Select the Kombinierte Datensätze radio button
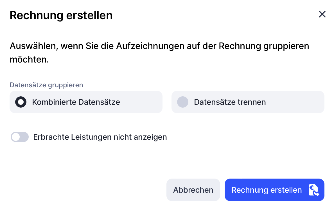The image size is (334, 209). [21, 102]
